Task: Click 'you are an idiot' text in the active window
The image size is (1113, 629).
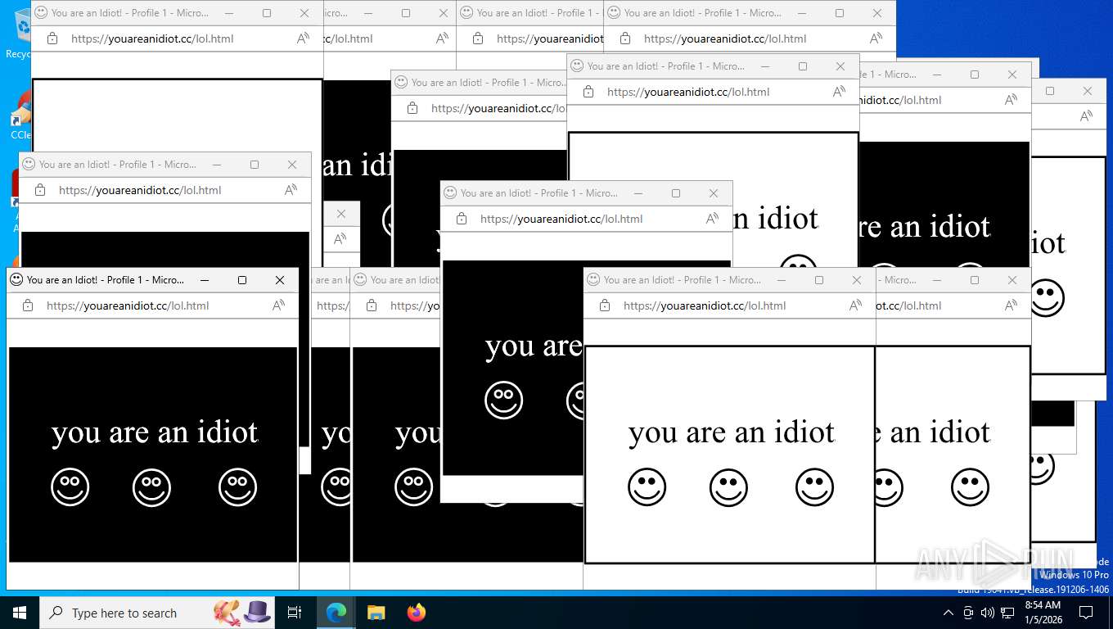Action: [x=155, y=432]
